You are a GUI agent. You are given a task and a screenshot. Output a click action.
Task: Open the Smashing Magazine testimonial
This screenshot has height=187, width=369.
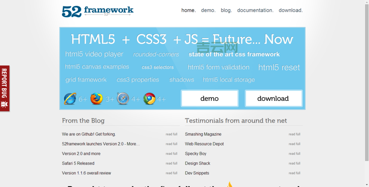pyautogui.click(x=203, y=134)
